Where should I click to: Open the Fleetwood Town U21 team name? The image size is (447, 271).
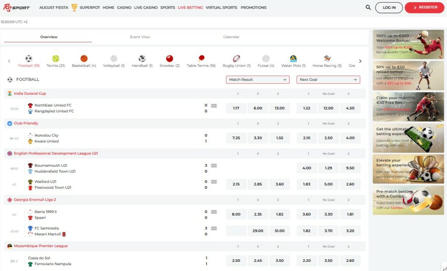point(53,188)
